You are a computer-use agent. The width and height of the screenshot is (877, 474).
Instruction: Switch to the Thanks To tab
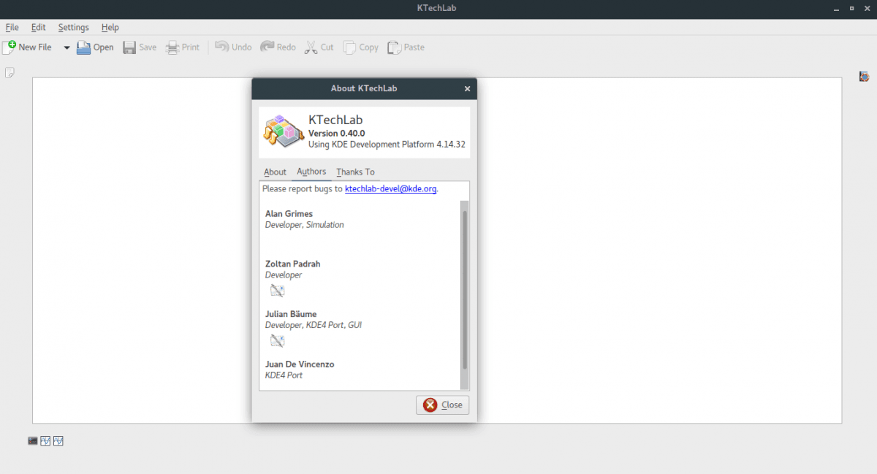[356, 172]
